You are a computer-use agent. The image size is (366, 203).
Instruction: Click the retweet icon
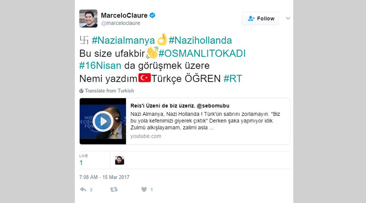pyautogui.click(x=114, y=190)
